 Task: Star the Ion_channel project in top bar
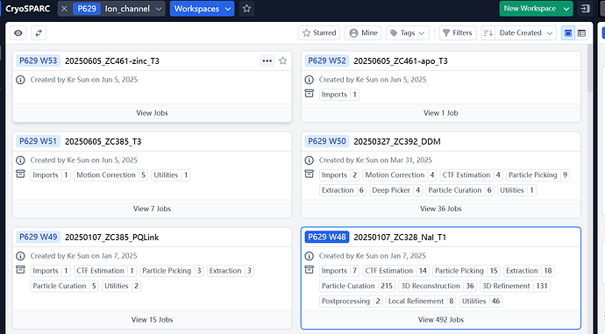247,9
